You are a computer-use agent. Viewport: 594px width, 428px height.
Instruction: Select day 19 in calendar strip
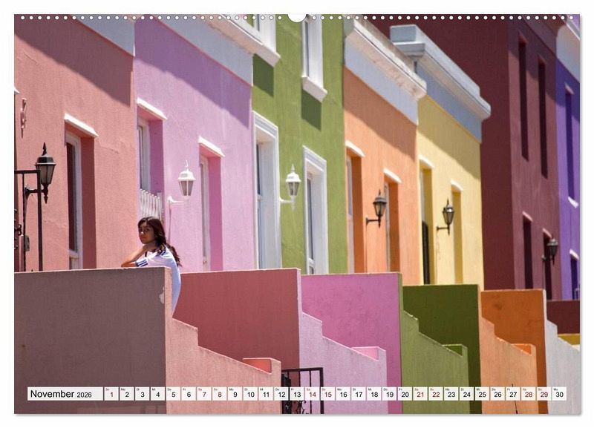coord(389,394)
